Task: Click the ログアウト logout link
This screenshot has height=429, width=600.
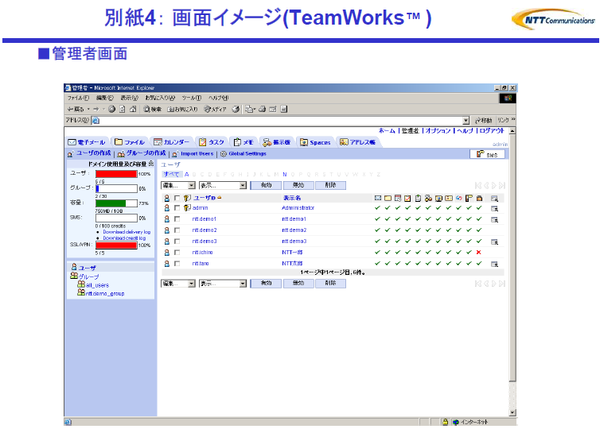Action: pos(492,130)
